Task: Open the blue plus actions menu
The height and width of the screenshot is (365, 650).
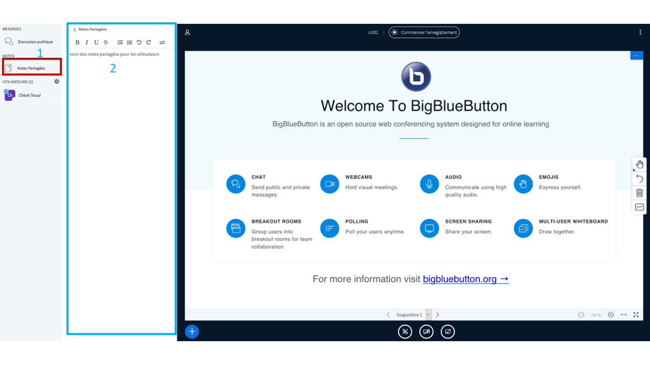Action: point(192,331)
